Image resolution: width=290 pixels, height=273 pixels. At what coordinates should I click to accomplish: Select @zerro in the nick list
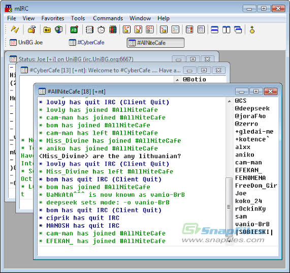[x=246, y=124]
